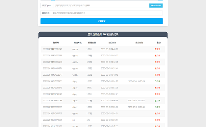206x127 pixels.
Task: Click submit time 2020-02-01 12:54:01
Action: tap(109, 114)
